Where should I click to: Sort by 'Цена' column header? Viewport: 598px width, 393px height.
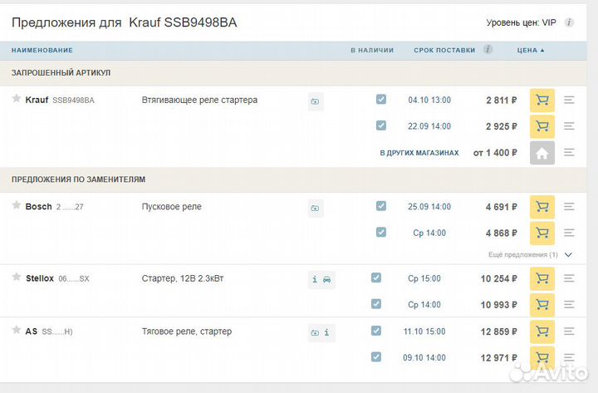coord(531,50)
